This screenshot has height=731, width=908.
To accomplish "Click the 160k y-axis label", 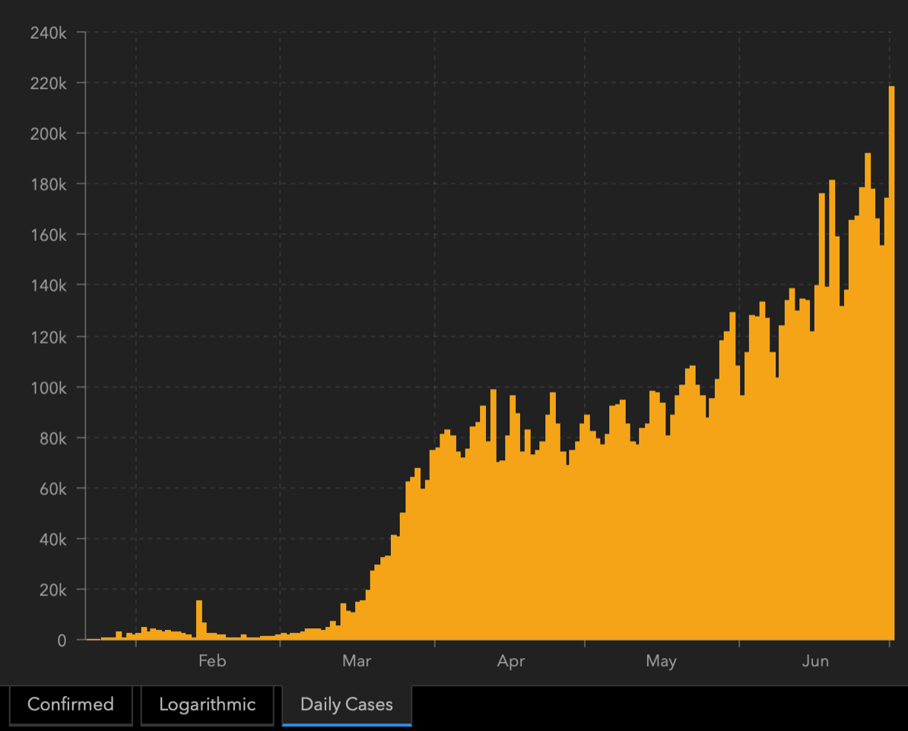I will click(49, 235).
